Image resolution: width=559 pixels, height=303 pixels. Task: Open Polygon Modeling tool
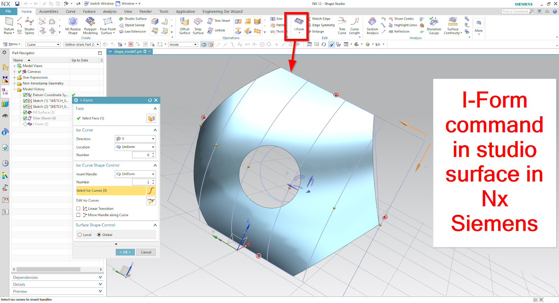(90, 26)
